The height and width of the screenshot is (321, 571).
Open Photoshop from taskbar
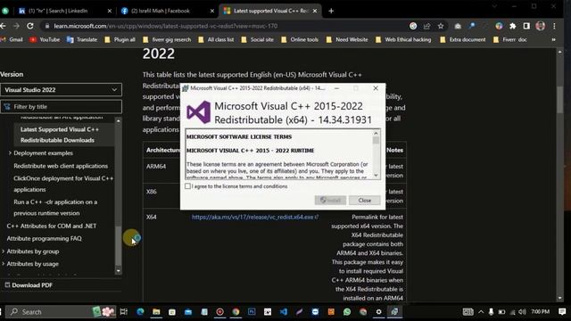[252, 311]
